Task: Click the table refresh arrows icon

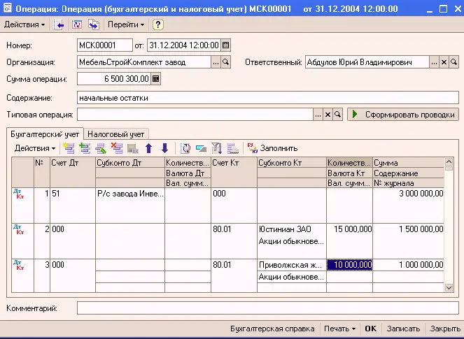Action: click(185, 148)
